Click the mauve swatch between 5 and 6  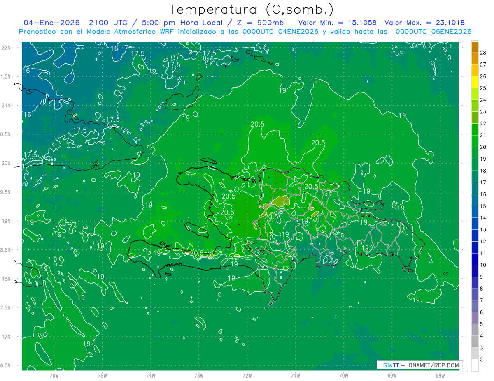(x=475, y=318)
